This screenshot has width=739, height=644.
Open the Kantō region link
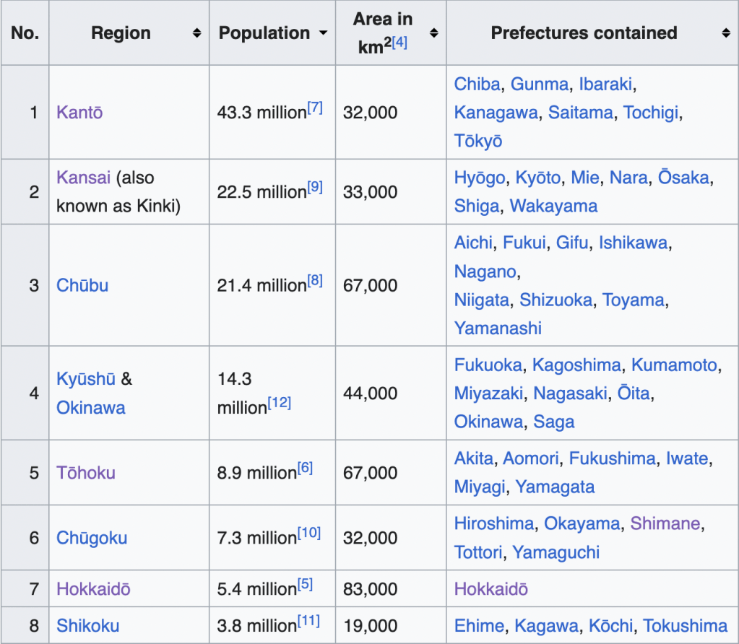79,113
